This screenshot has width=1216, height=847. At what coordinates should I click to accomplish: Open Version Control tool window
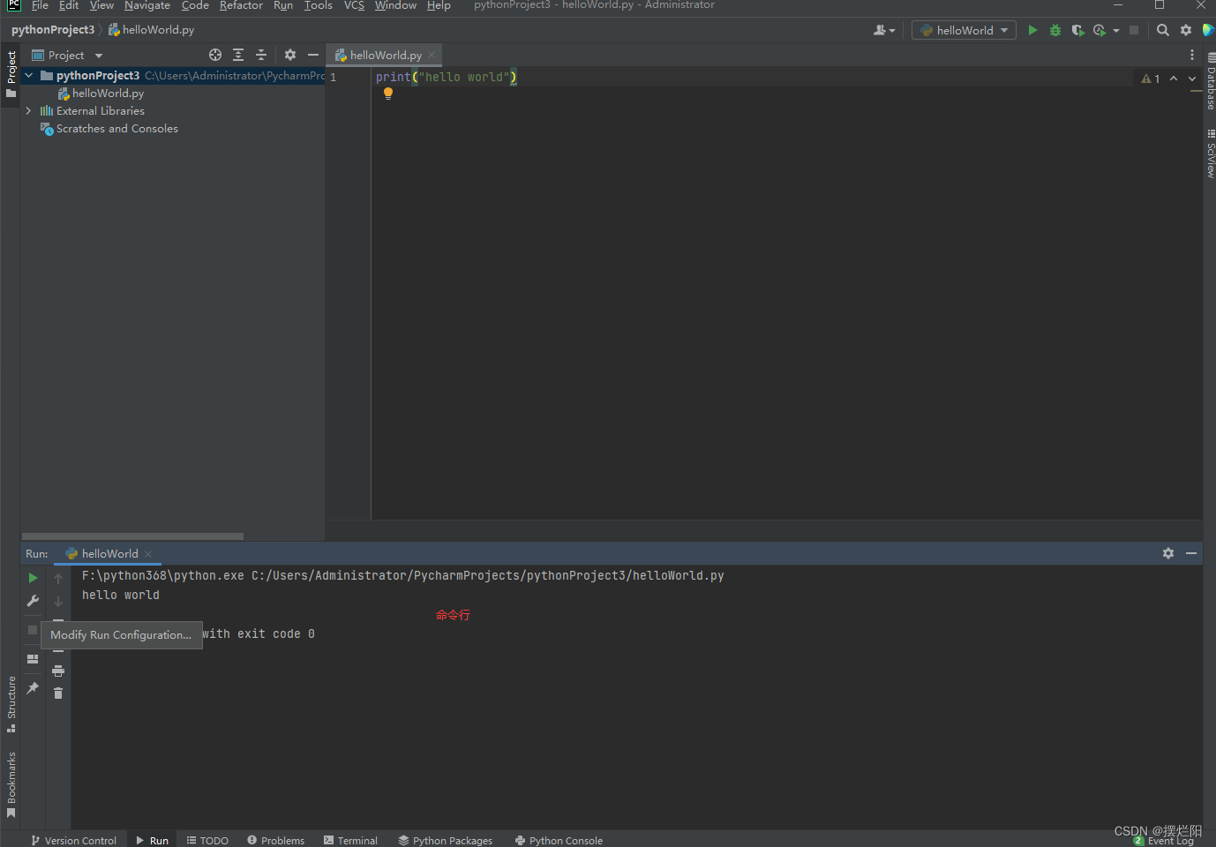click(x=73, y=840)
